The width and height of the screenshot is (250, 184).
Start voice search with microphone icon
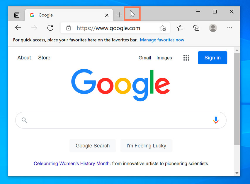tap(216, 120)
